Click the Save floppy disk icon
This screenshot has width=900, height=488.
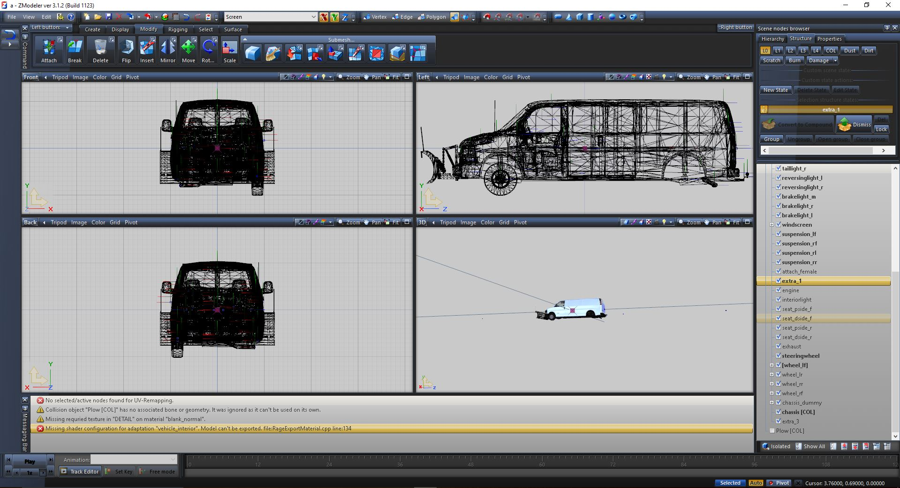[108, 17]
